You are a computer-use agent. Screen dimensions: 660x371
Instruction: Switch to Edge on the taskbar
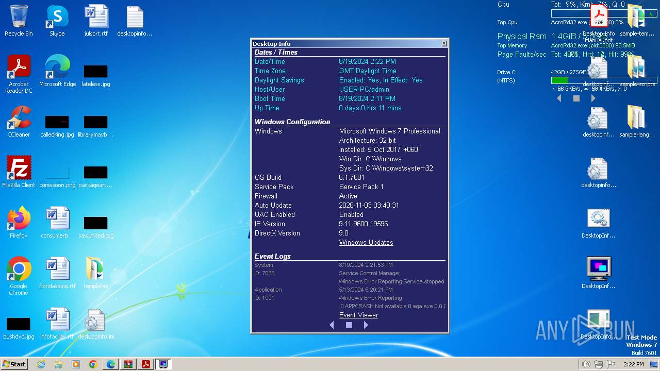click(111, 364)
